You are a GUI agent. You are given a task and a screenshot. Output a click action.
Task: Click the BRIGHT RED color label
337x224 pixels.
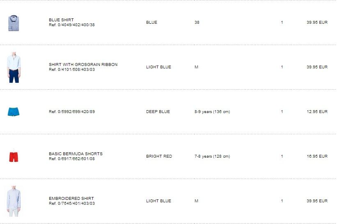pos(159,156)
